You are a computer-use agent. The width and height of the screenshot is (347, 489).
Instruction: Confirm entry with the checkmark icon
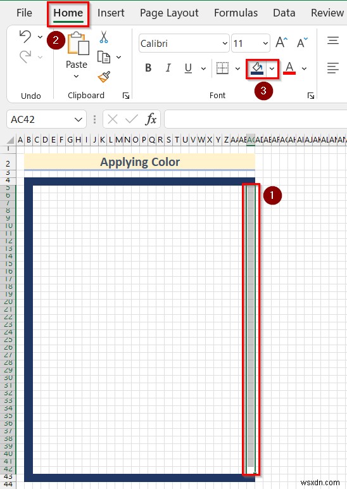(132, 119)
